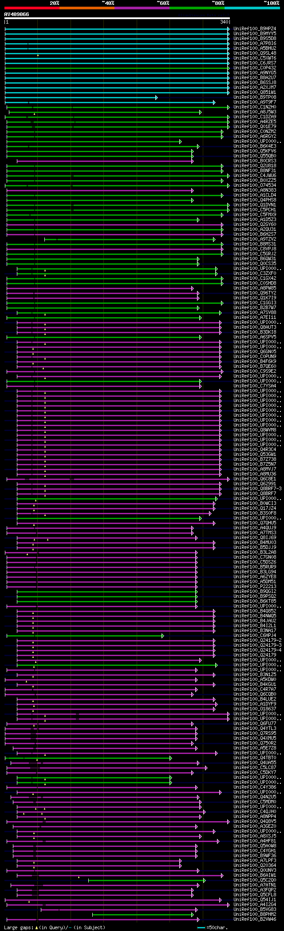Click the arrowhead ending UniRef100_A8J5W3 alignment
This screenshot has height=931, width=284.
(x=201, y=112)
